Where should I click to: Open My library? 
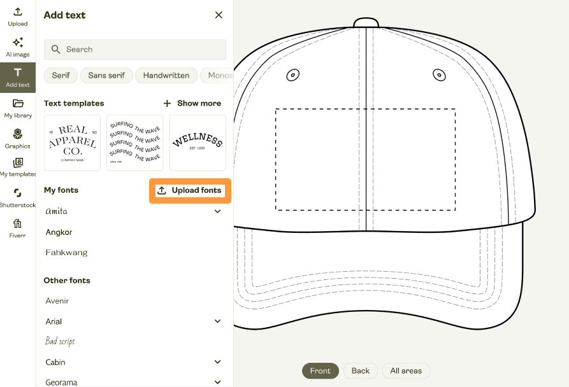click(17, 107)
